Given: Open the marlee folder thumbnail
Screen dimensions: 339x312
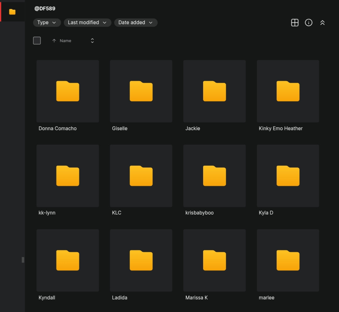Looking at the screenshot, I should [x=288, y=260].
